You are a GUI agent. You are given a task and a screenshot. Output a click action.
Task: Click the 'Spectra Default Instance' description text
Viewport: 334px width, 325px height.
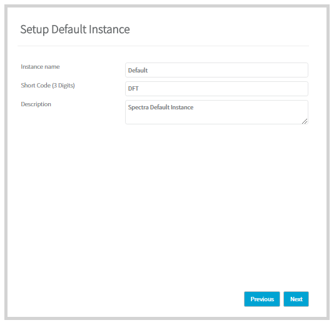point(161,107)
